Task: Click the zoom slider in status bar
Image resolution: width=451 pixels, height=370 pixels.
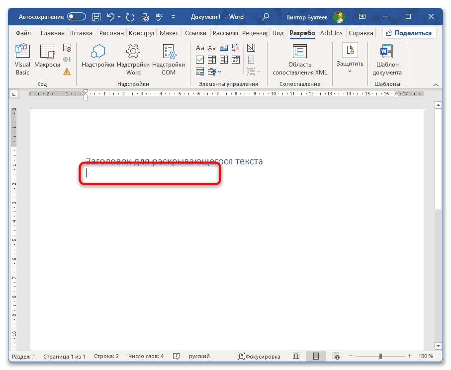Action: click(x=380, y=357)
